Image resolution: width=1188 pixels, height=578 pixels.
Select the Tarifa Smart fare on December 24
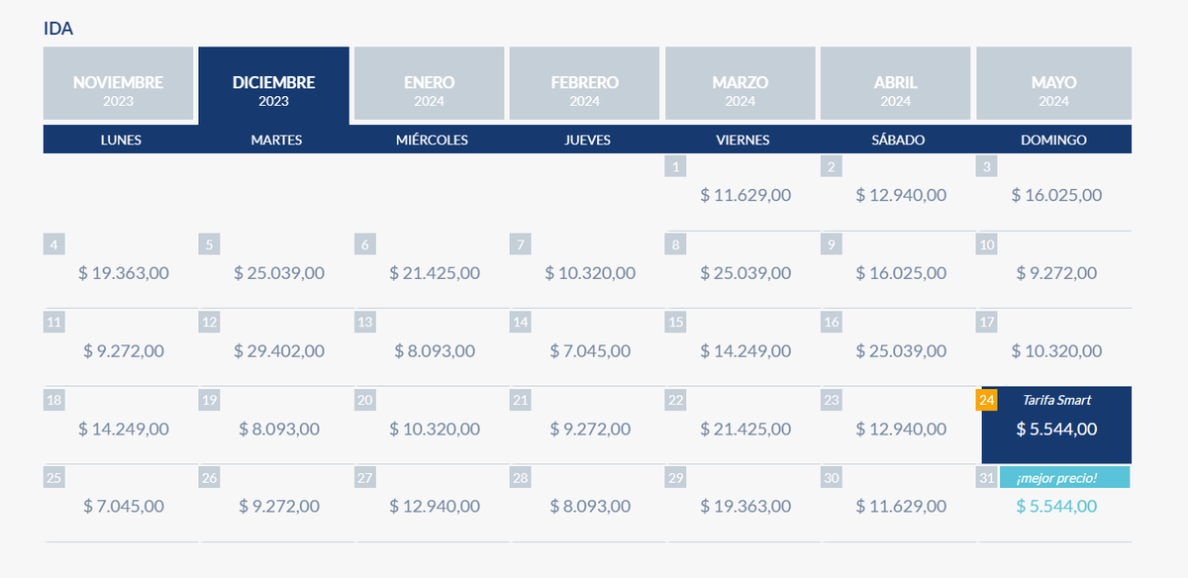(1056, 428)
